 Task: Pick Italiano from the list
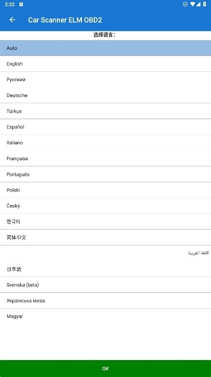pyautogui.click(x=105, y=143)
